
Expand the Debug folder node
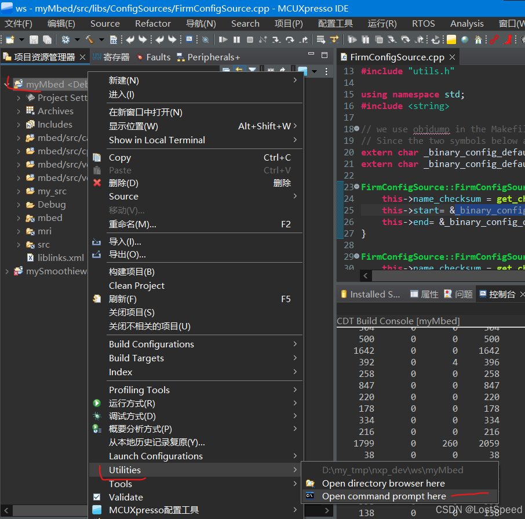pos(19,205)
